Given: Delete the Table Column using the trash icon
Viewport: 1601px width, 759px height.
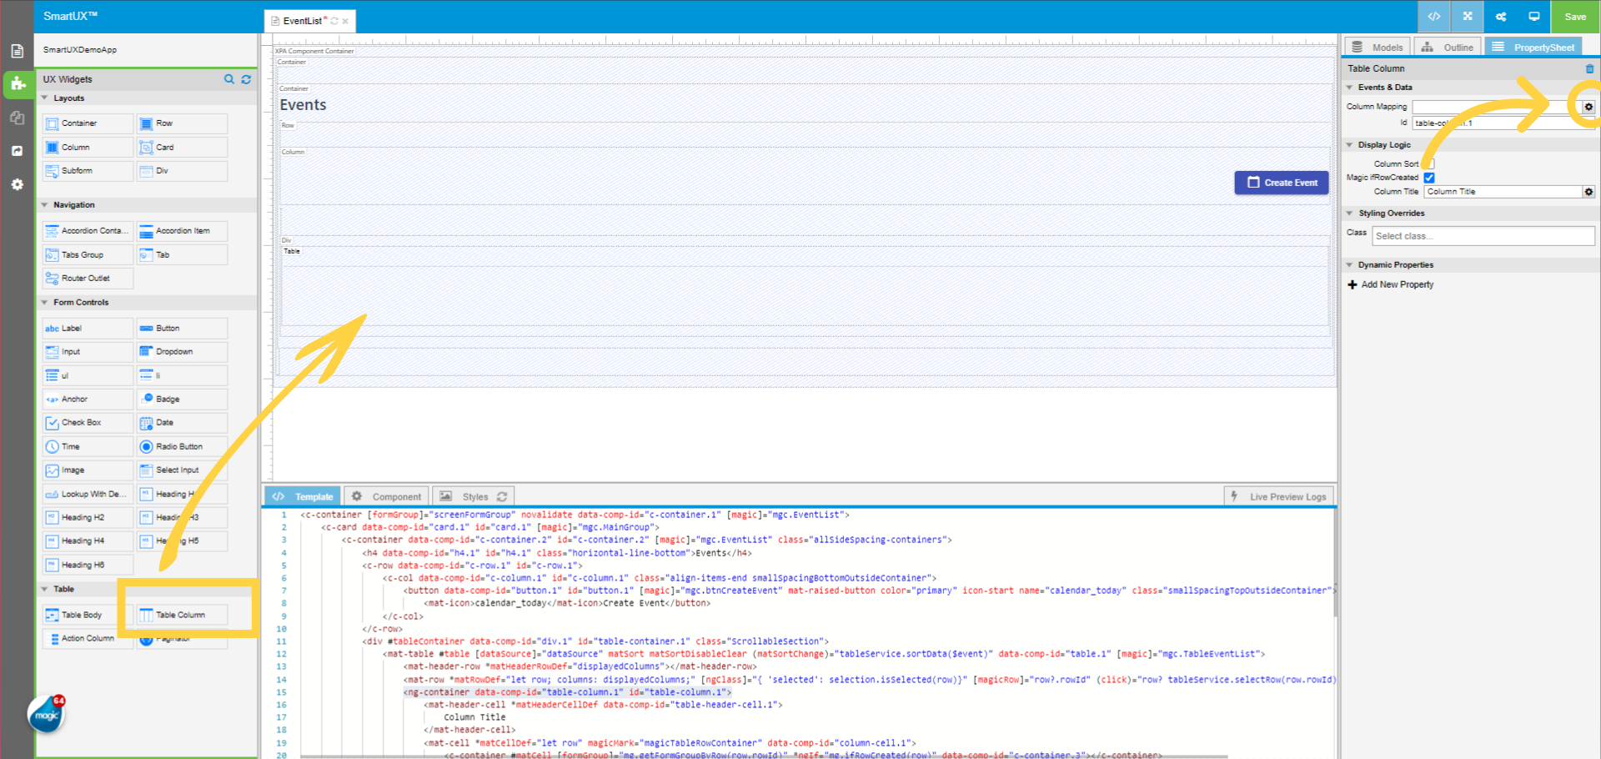Looking at the screenshot, I should coord(1590,68).
